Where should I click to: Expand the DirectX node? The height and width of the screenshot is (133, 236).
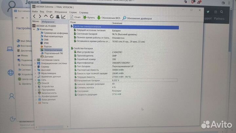click(x=36, y=83)
